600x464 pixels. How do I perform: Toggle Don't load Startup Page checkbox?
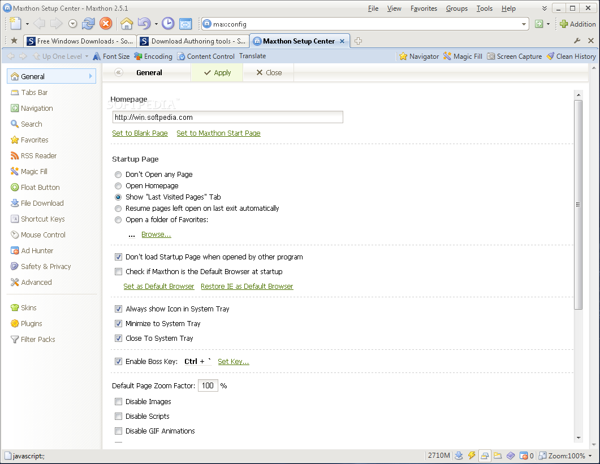tap(119, 257)
